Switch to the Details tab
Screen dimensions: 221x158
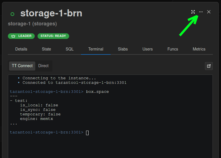(21, 49)
